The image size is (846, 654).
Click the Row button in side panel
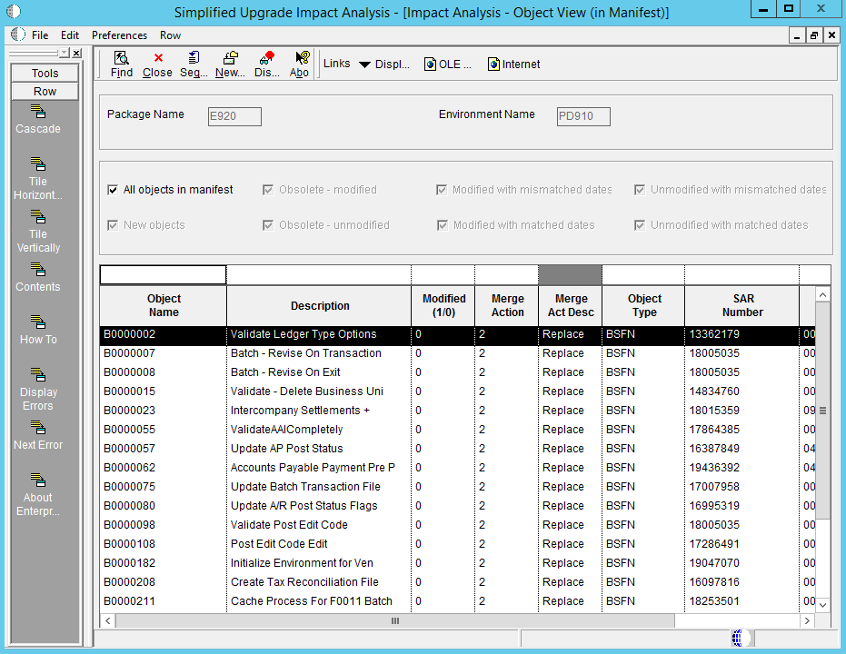coord(45,92)
